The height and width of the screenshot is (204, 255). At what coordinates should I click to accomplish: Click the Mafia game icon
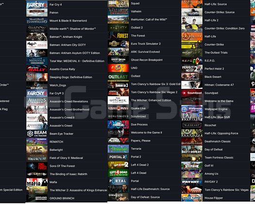coord(37,182)
